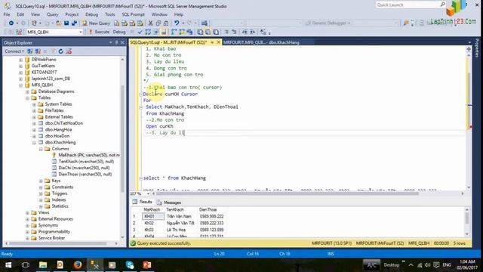483x272 pixels.
Task: Click the Open File folder icon
Action: [x=58, y=23]
